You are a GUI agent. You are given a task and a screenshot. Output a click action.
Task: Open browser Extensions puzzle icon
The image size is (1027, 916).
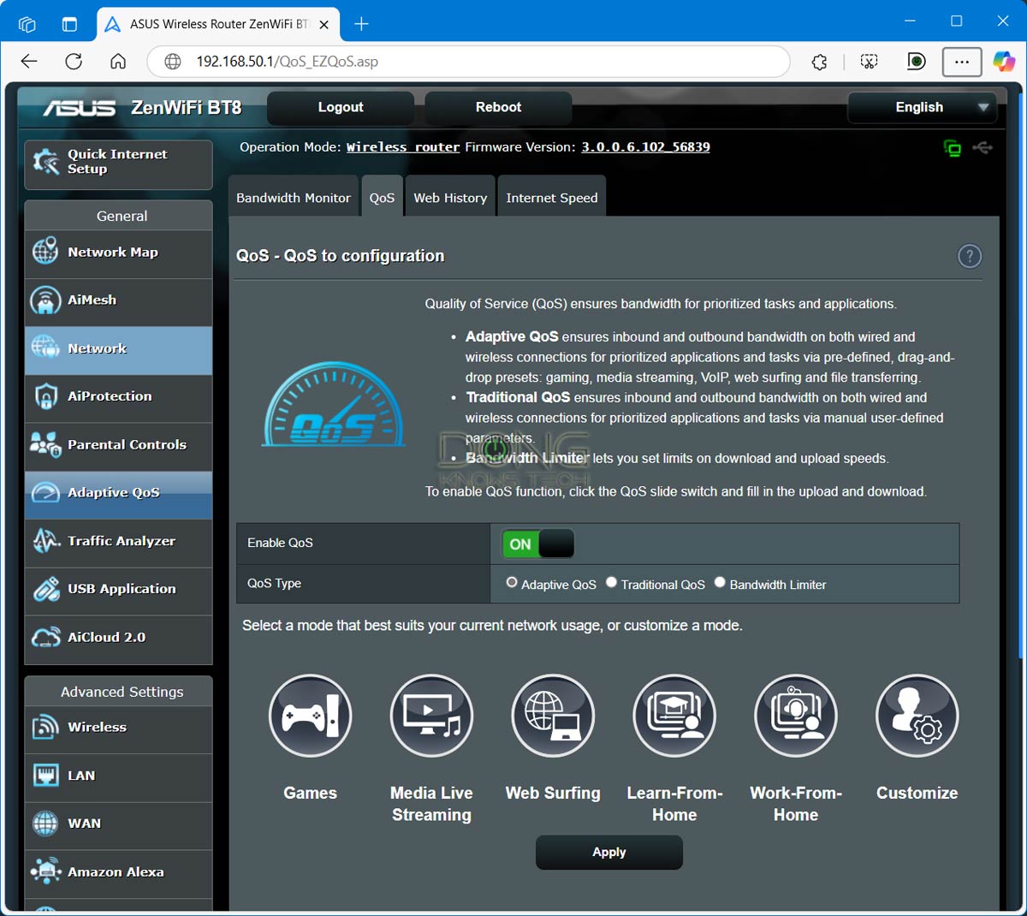[819, 62]
